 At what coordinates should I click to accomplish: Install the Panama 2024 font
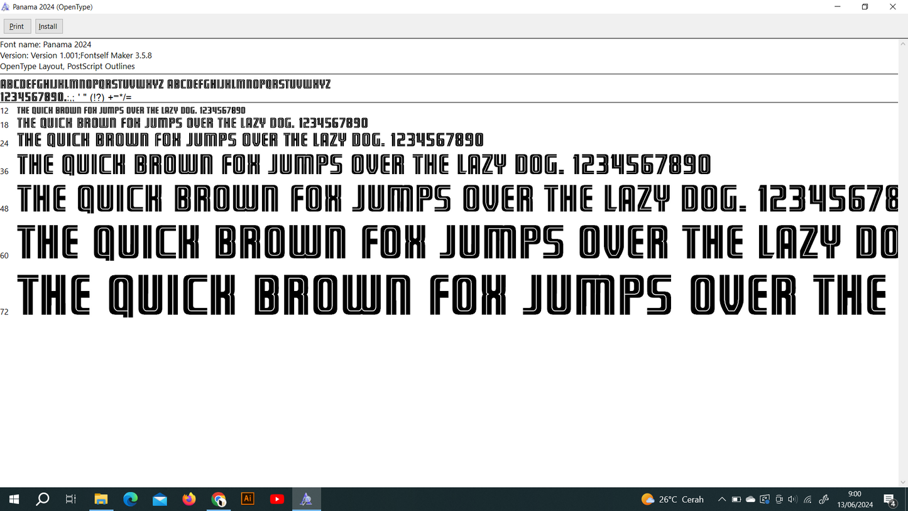coord(48,26)
